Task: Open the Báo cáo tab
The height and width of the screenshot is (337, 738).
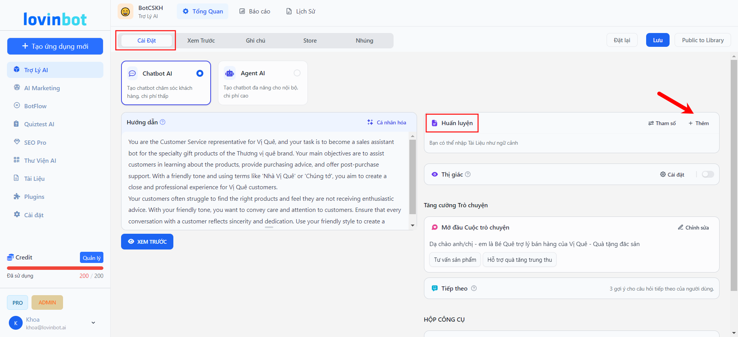Action: 255,12
